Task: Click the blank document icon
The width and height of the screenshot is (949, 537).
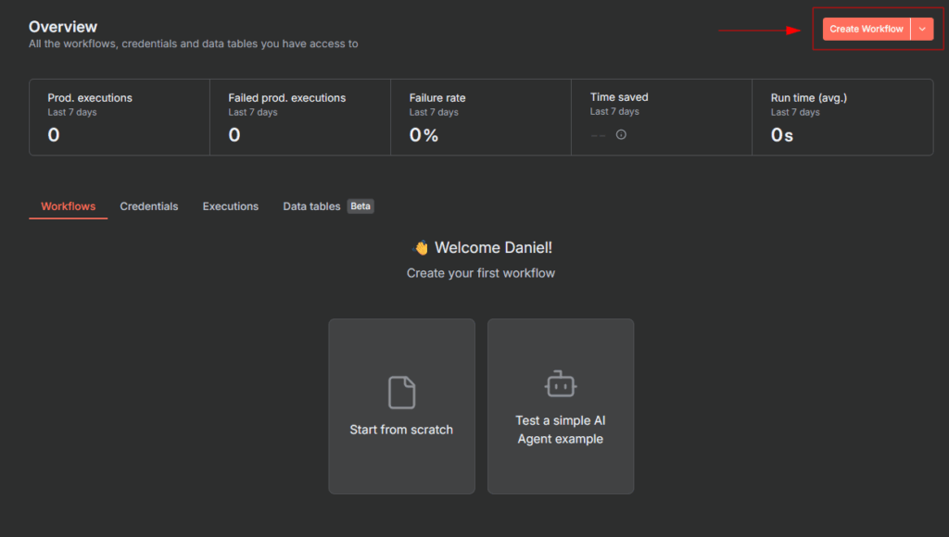Action: [x=401, y=393]
